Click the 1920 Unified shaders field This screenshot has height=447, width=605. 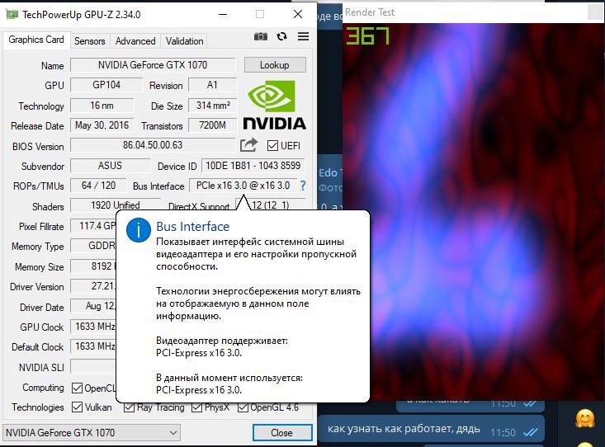click(x=116, y=205)
